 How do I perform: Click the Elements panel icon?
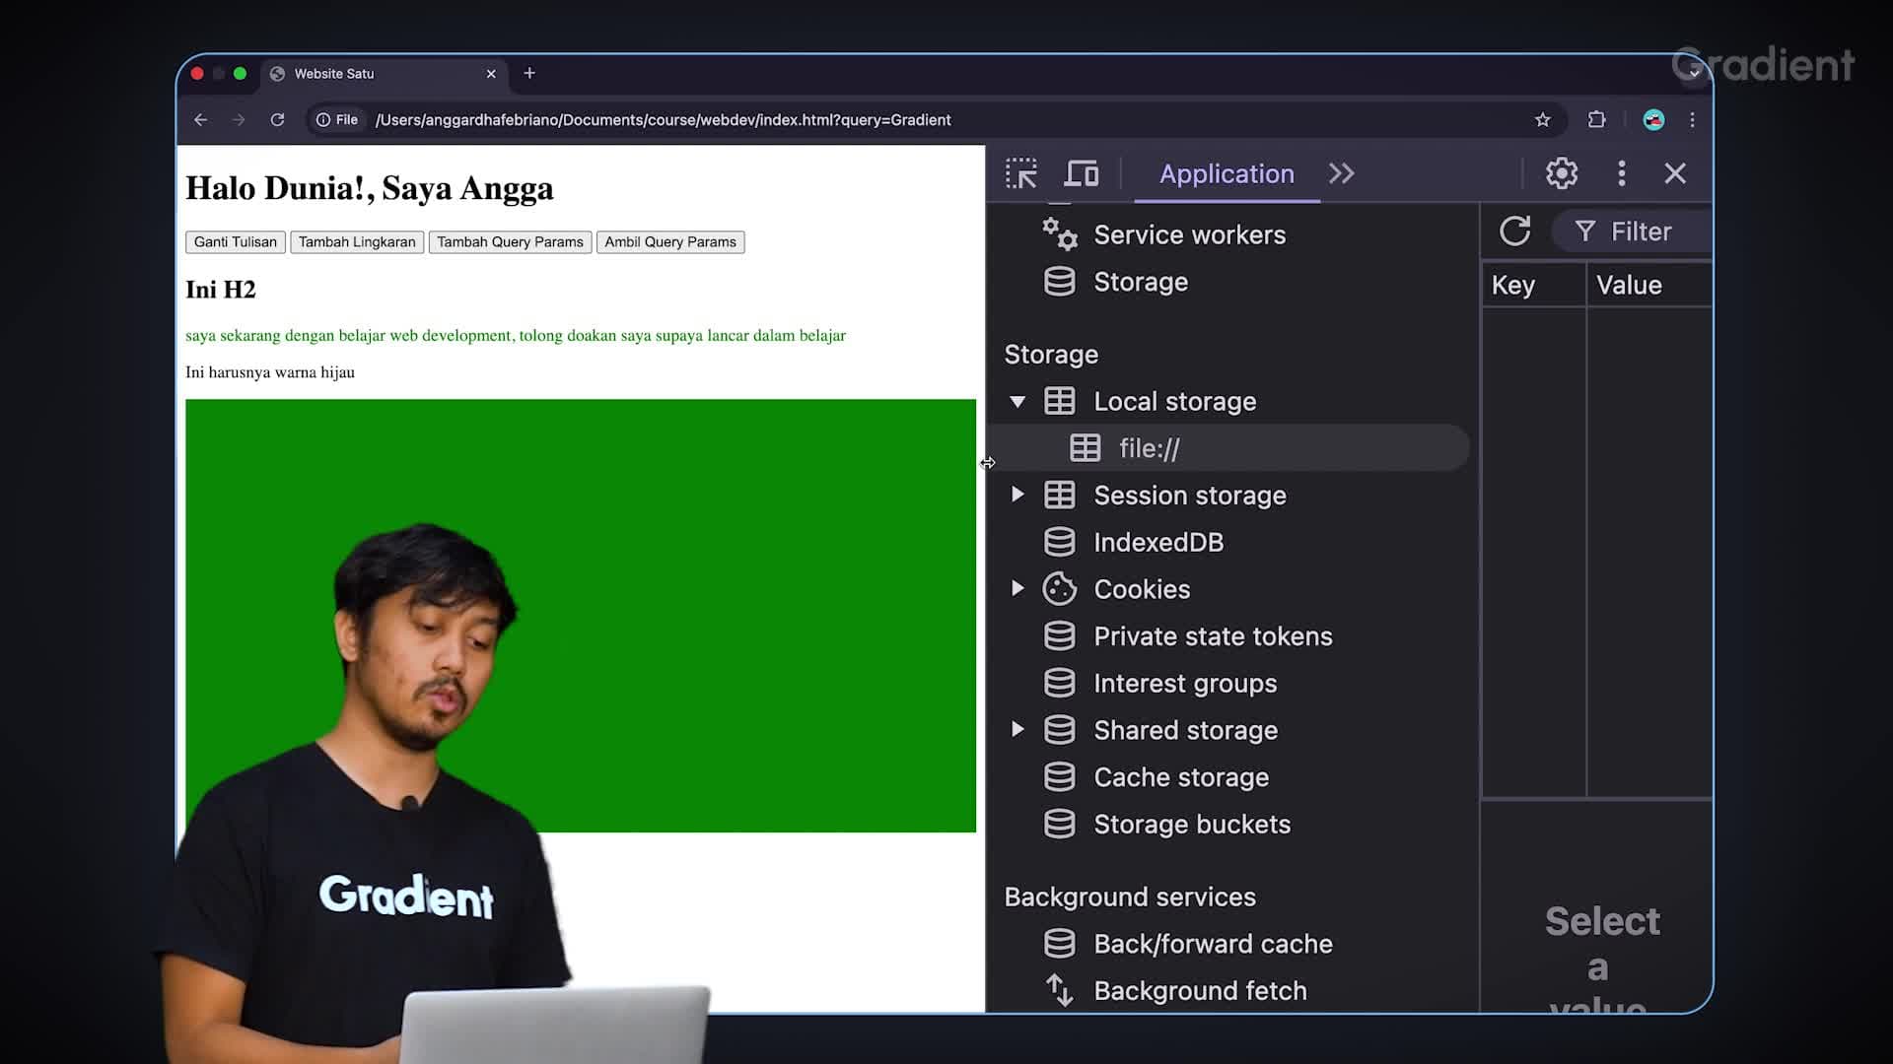(x=1023, y=172)
